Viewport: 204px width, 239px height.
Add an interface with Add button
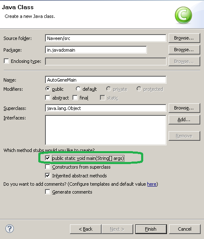click(184, 119)
